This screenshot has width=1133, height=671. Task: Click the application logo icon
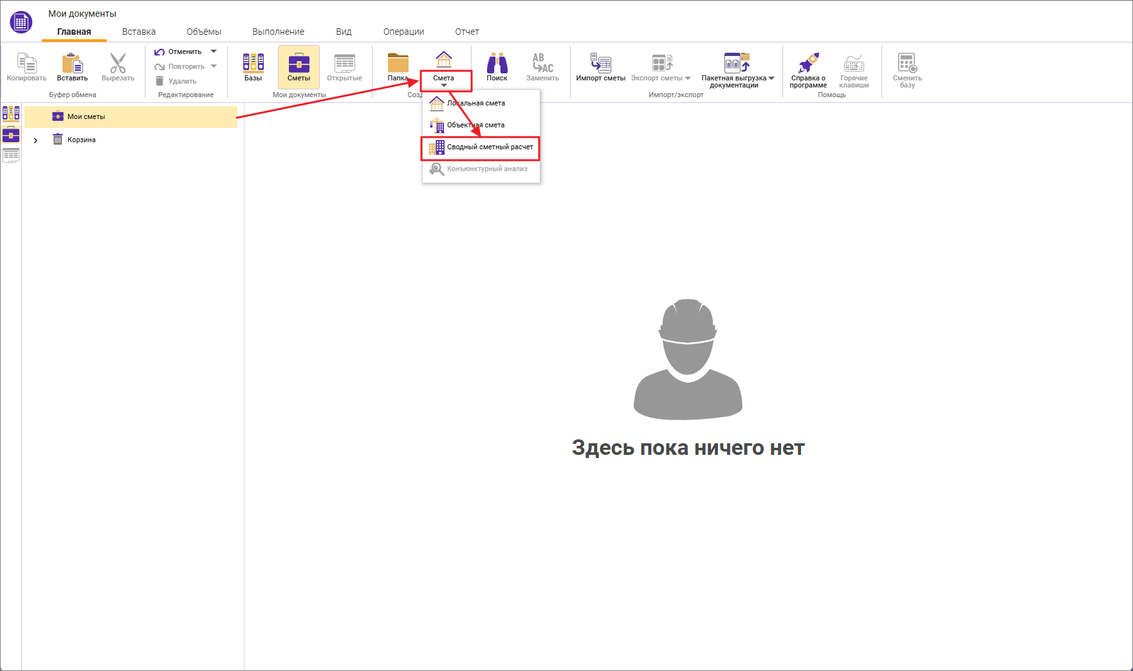tap(21, 23)
